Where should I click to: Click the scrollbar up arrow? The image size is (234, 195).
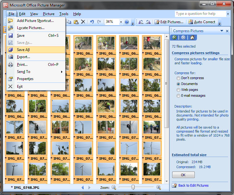coord(167,36)
